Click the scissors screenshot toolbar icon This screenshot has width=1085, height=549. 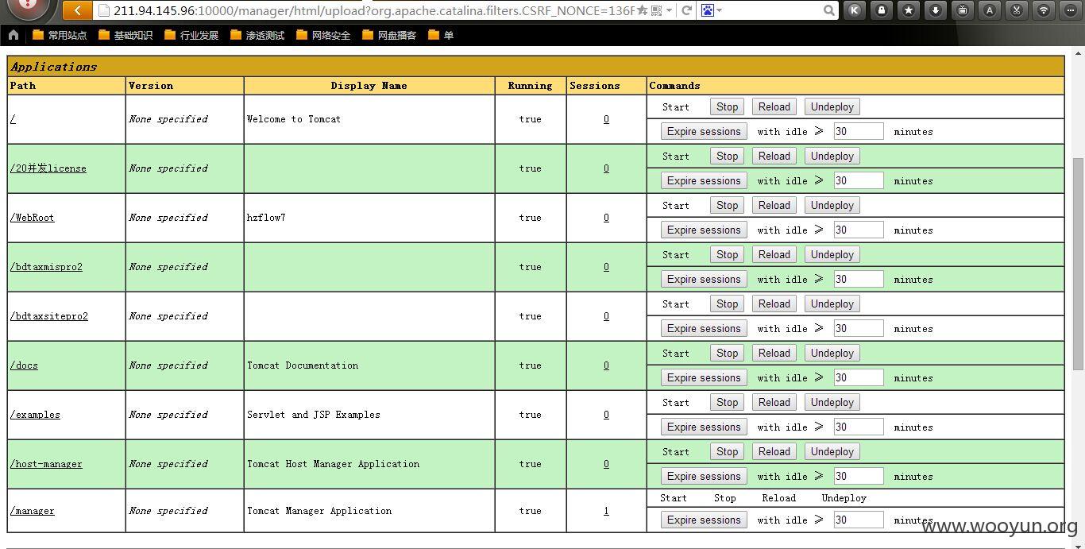pyautogui.click(x=1017, y=10)
